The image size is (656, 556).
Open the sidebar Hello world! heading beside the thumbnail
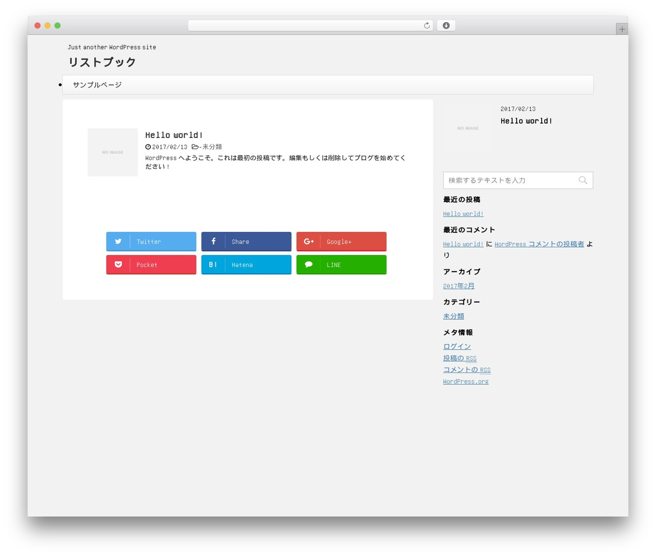pyautogui.click(x=526, y=121)
